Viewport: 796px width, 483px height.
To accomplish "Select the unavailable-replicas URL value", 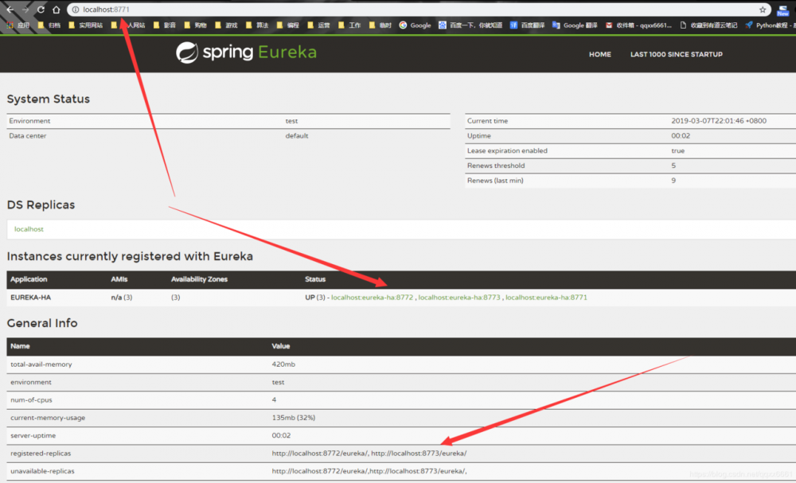I will pyautogui.click(x=369, y=471).
